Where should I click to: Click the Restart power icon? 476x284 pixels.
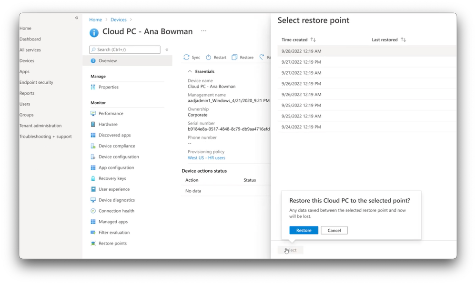208,58
